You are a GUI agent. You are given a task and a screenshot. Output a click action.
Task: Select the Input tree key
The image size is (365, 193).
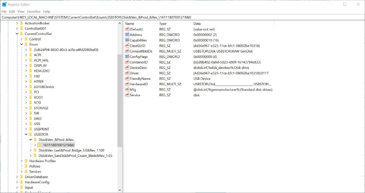click(x=29, y=188)
